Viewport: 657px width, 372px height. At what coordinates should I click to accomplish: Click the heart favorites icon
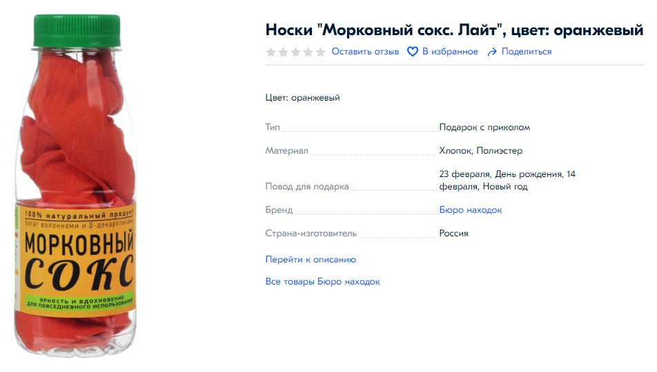click(413, 52)
